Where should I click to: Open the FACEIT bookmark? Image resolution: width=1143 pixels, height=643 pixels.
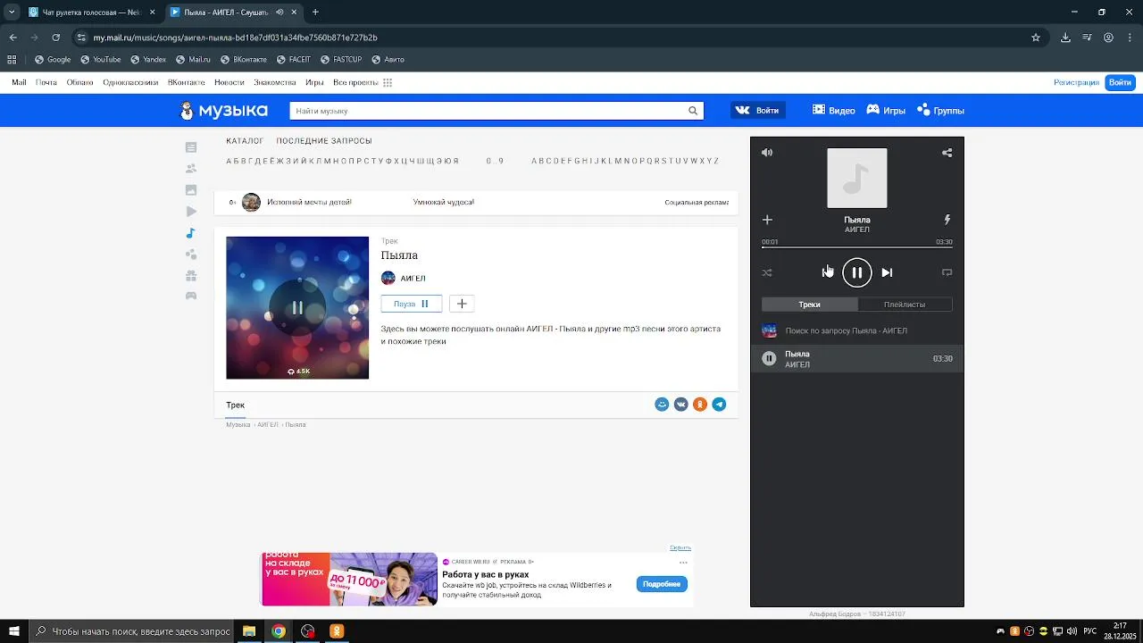click(x=294, y=60)
